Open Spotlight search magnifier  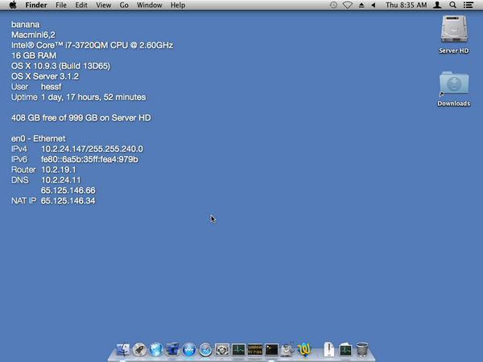pyautogui.click(x=452, y=5)
